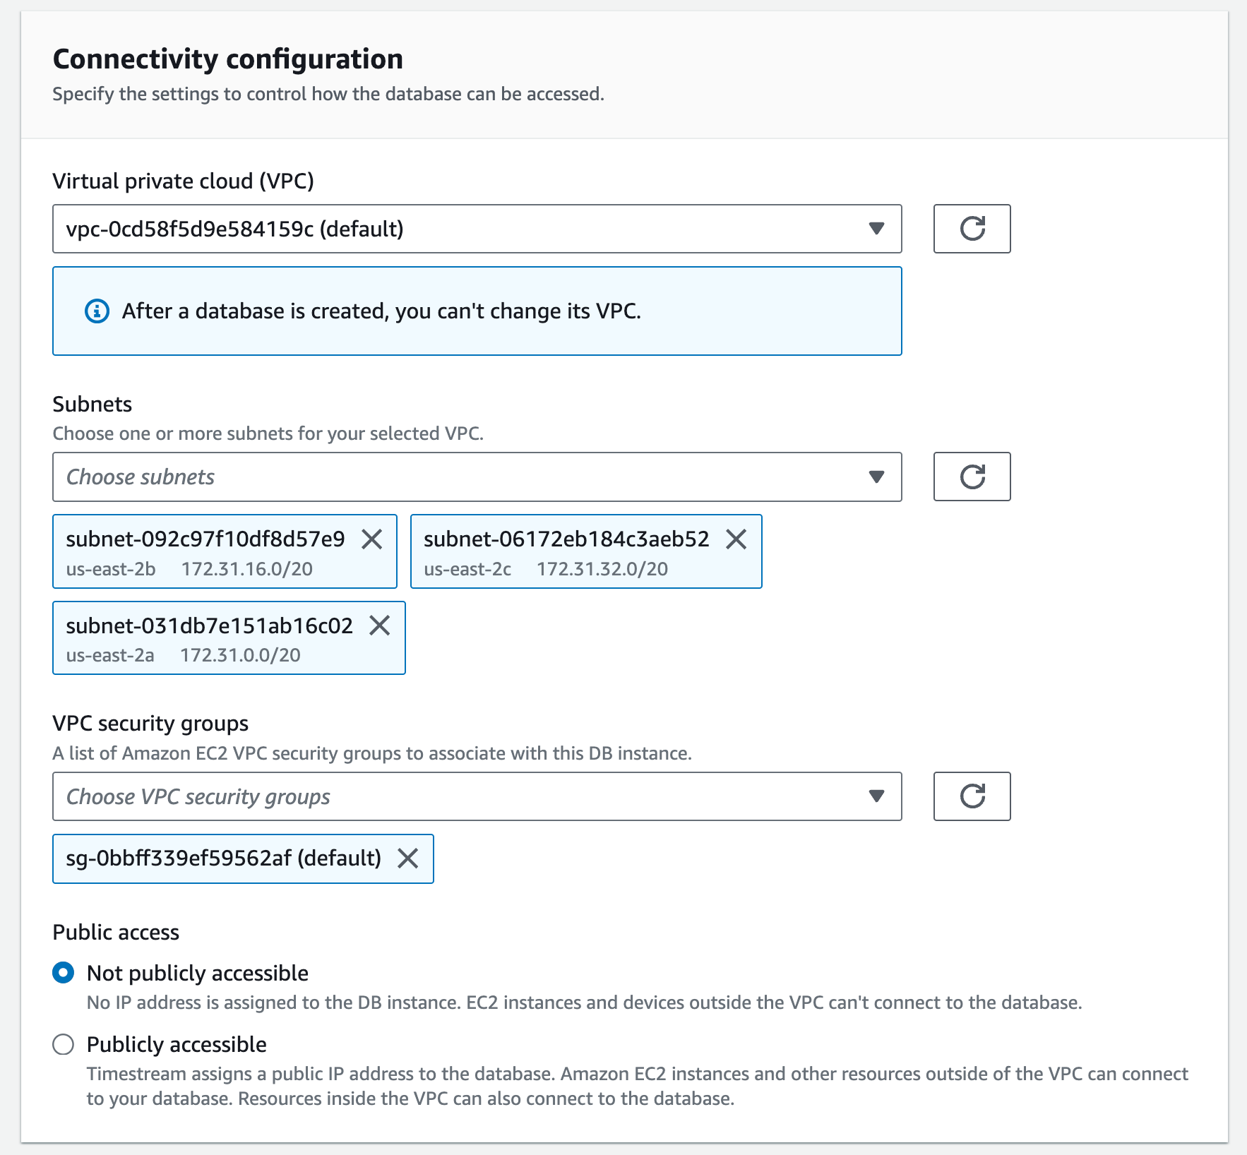Click the Connectivity configuration heading
The width and height of the screenshot is (1247, 1155).
point(227,59)
